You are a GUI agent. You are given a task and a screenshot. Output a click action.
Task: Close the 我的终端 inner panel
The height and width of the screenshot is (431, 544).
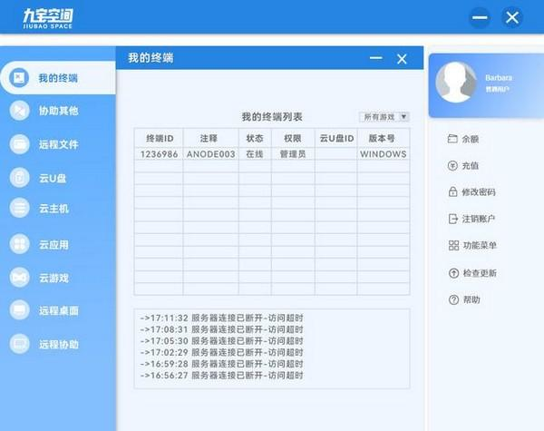[x=402, y=59]
